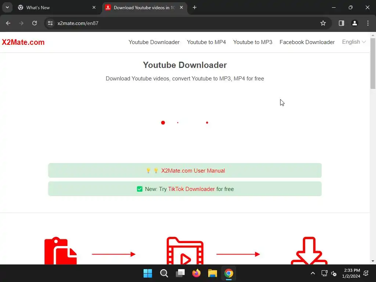The height and width of the screenshot is (282, 376).
Task: Open File Explorer from the taskbar
Action: [x=213, y=273]
